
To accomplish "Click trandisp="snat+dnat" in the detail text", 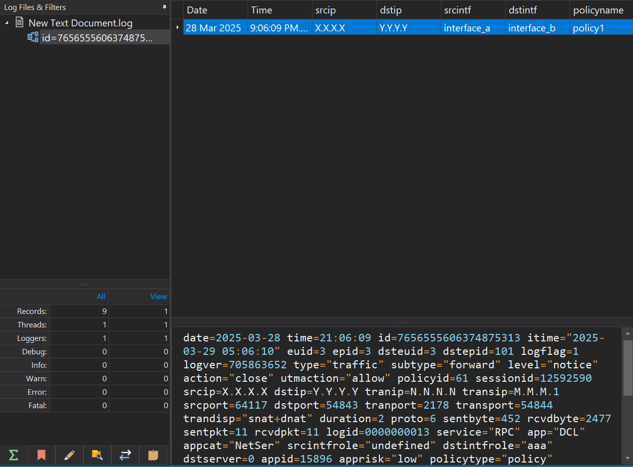I will click(248, 419).
